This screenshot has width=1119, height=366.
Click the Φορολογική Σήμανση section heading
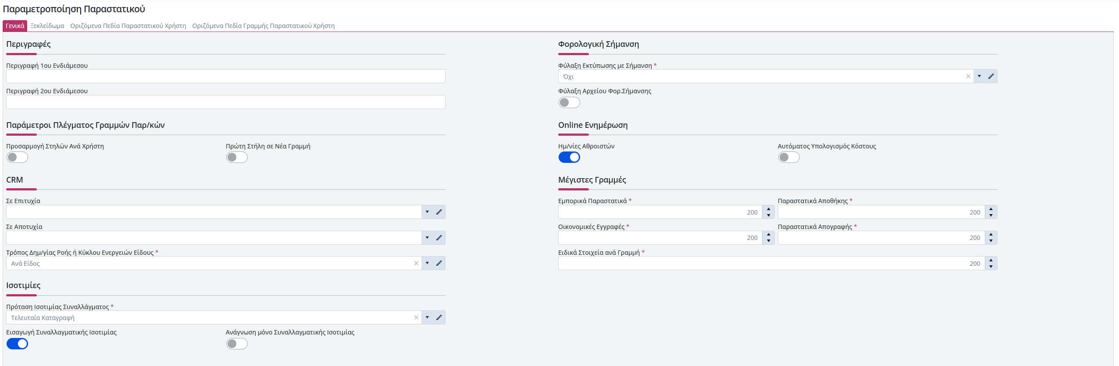tap(599, 44)
